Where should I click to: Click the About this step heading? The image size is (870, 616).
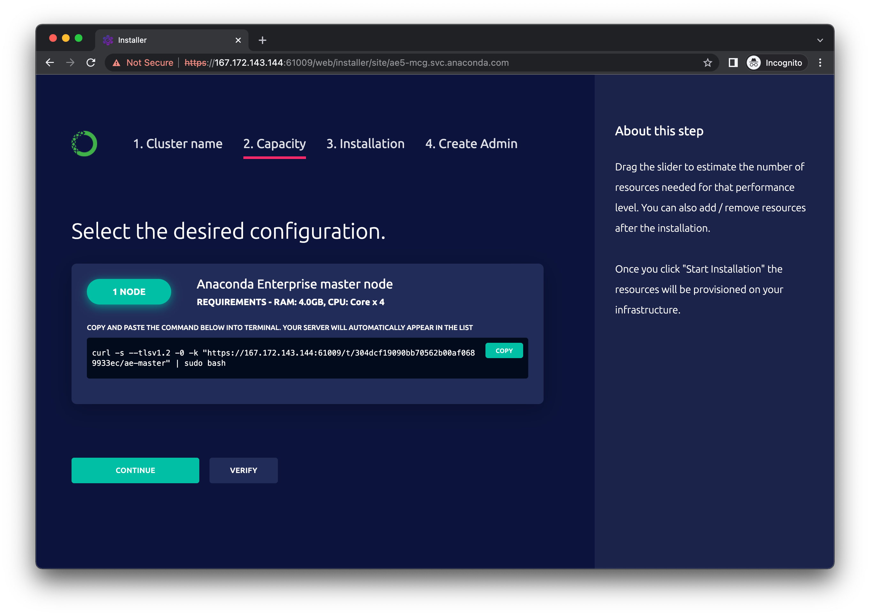click(x=659, y=131)
